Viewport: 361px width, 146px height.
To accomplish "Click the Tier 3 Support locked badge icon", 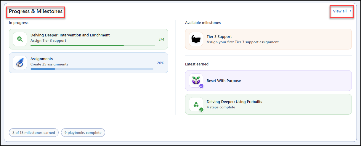I will [x=196, y=39].
